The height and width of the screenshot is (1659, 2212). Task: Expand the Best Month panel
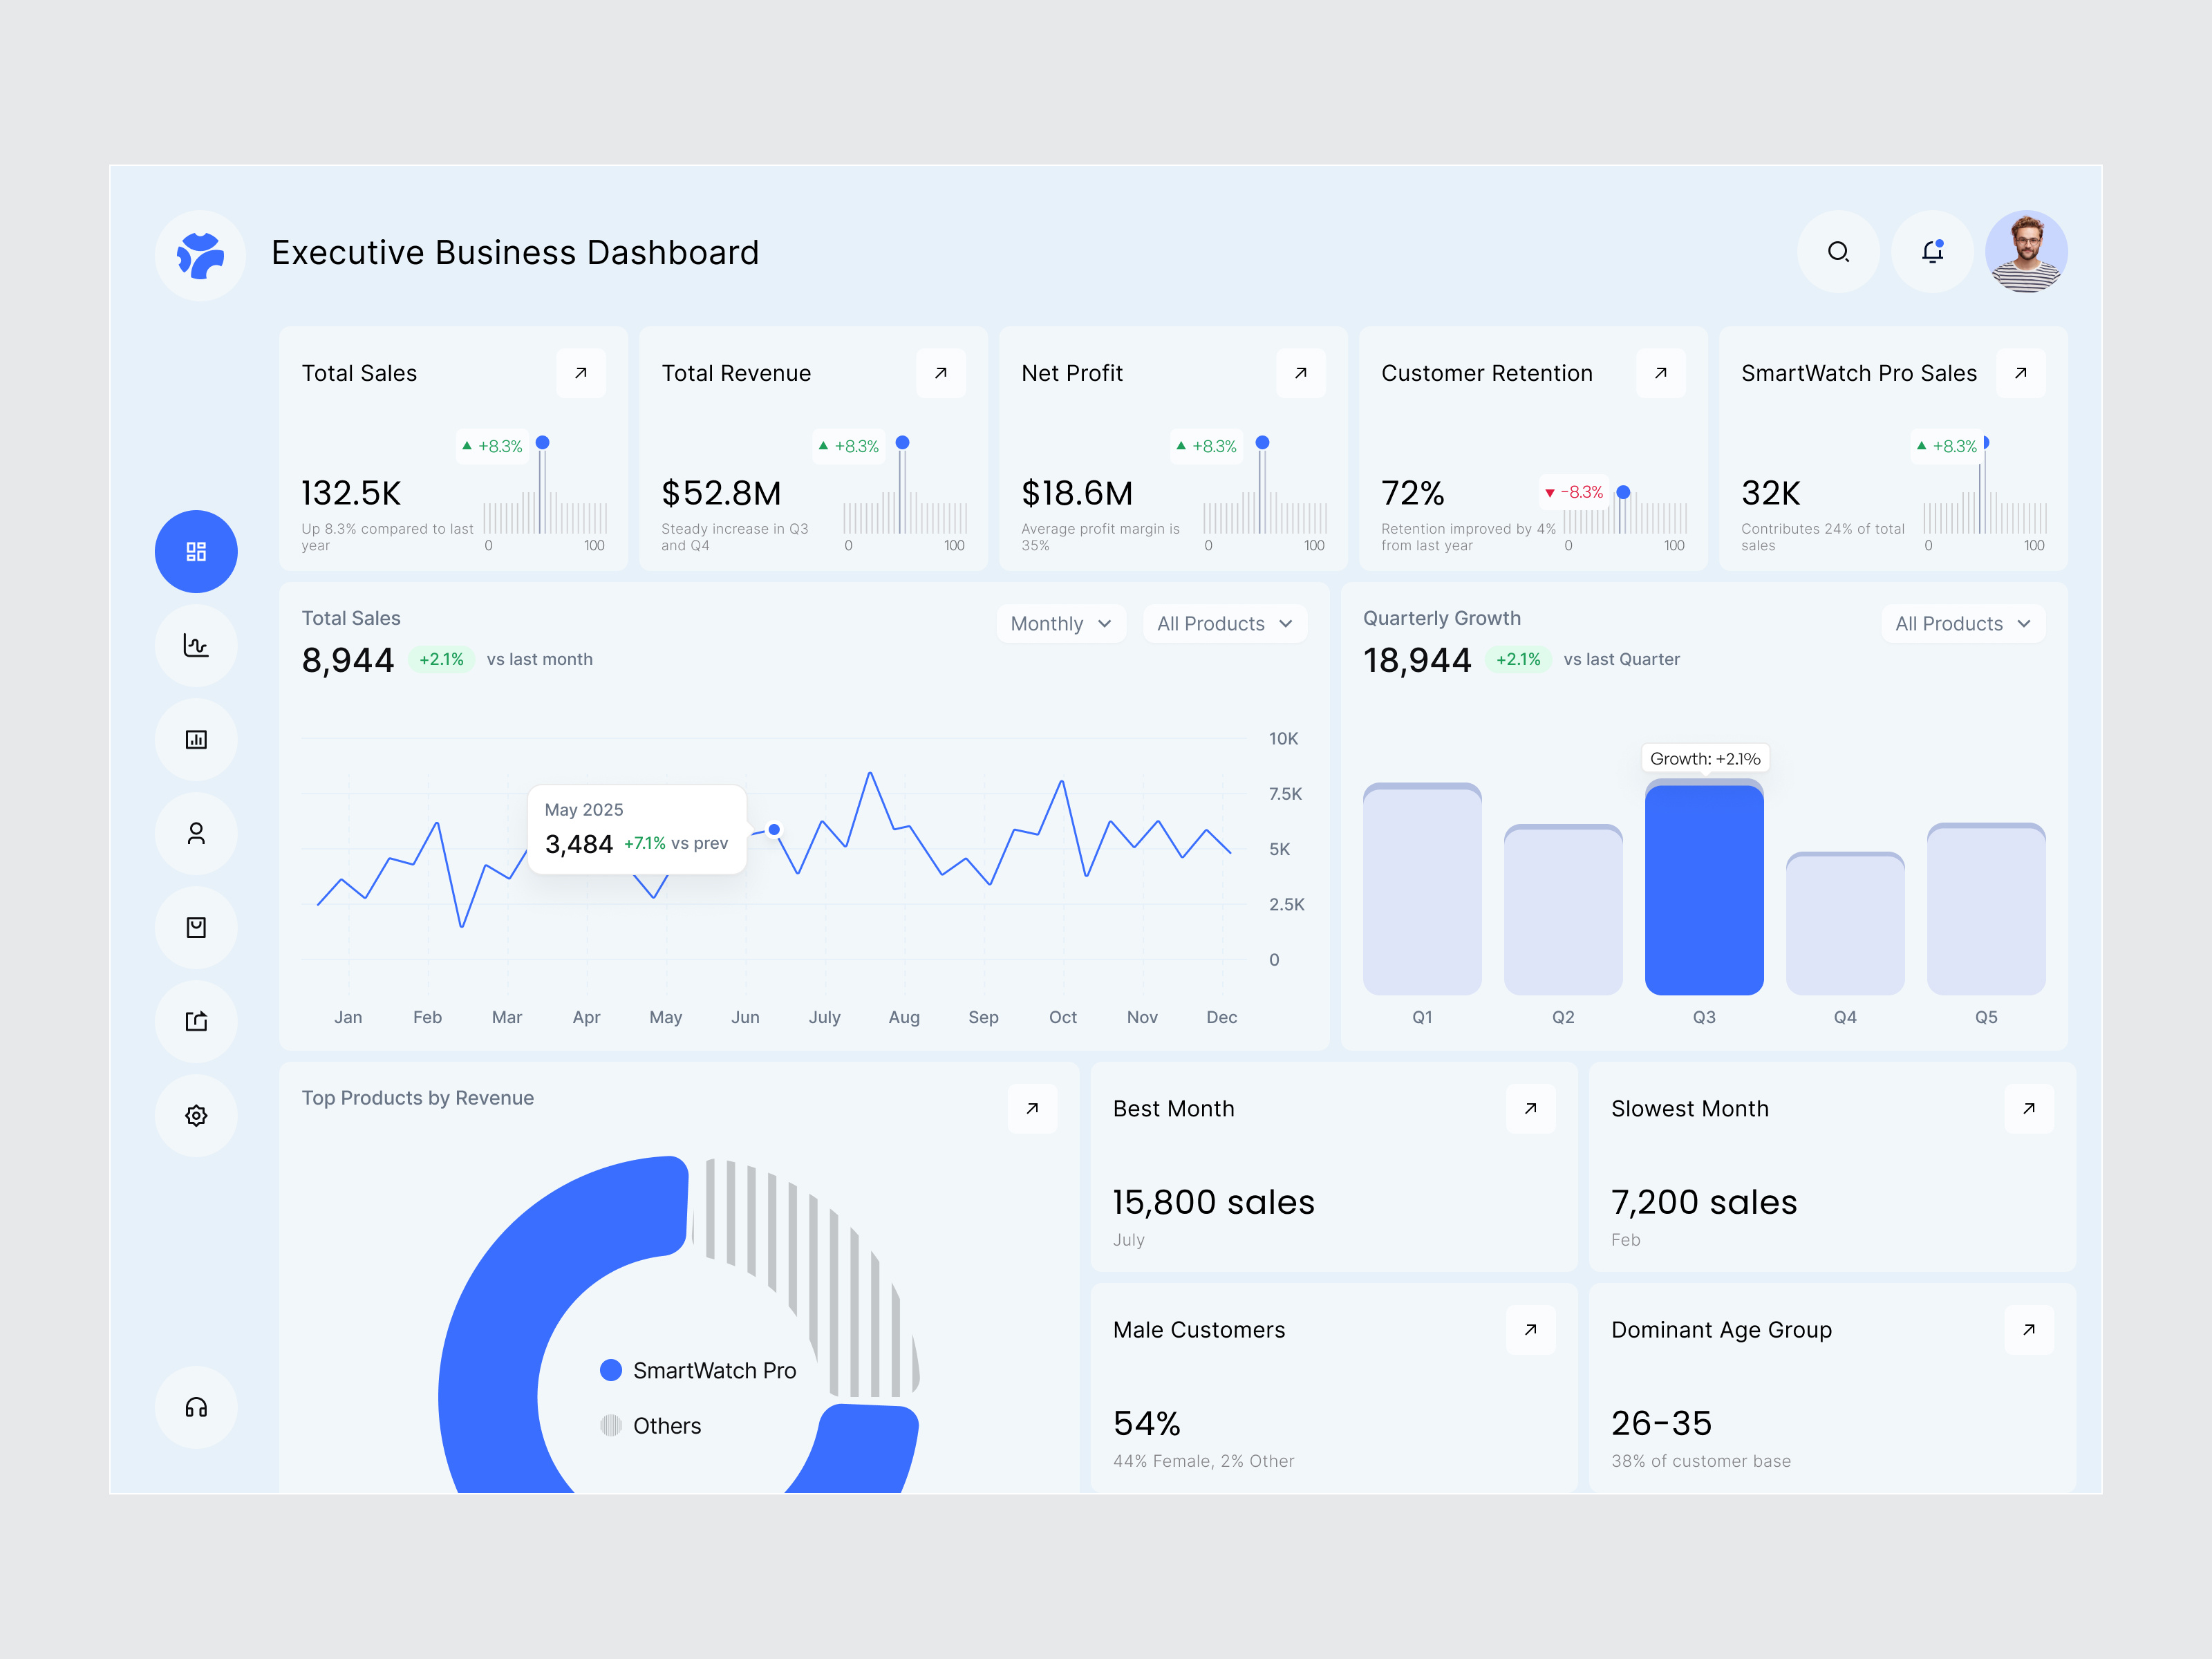coord(1531,1108)
